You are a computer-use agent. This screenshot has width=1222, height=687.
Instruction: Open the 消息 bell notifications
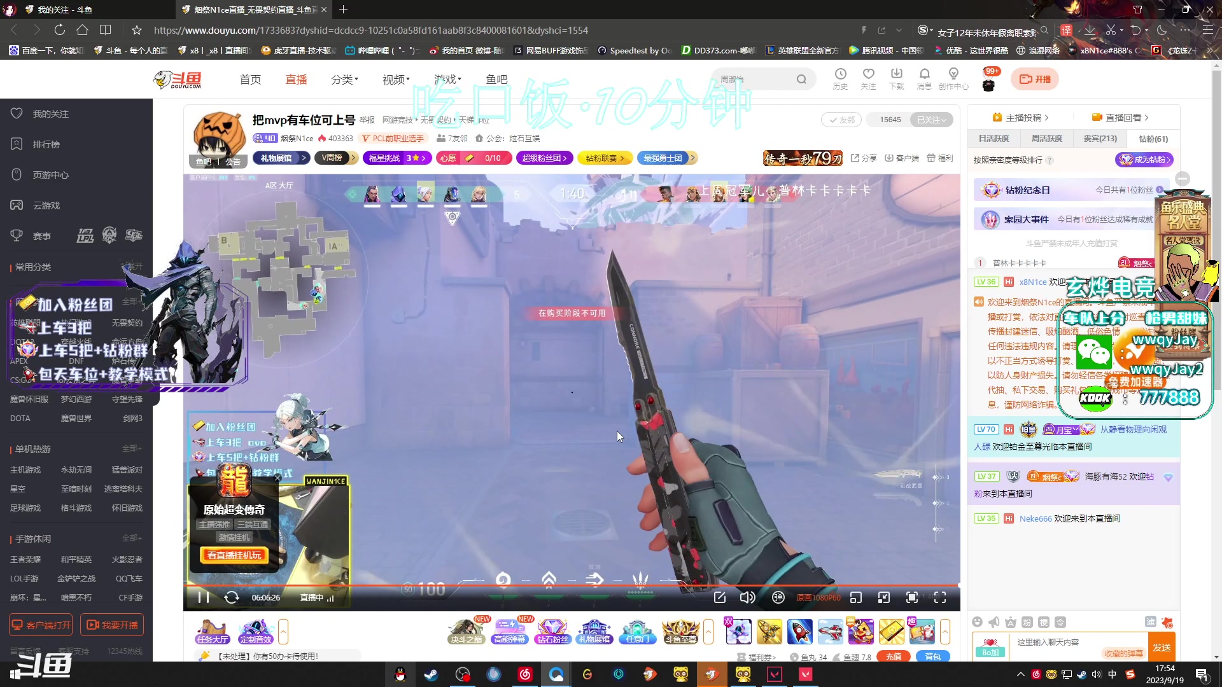click(x=924, y=79)
